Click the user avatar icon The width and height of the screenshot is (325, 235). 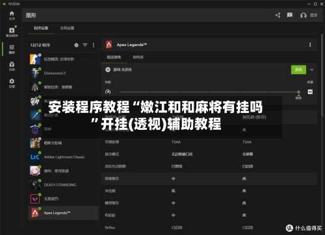tap(304, 16)
